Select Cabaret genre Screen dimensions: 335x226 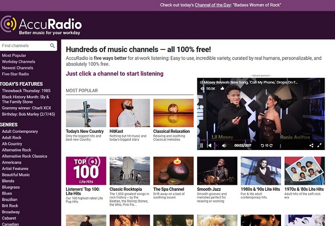[9, 218]
